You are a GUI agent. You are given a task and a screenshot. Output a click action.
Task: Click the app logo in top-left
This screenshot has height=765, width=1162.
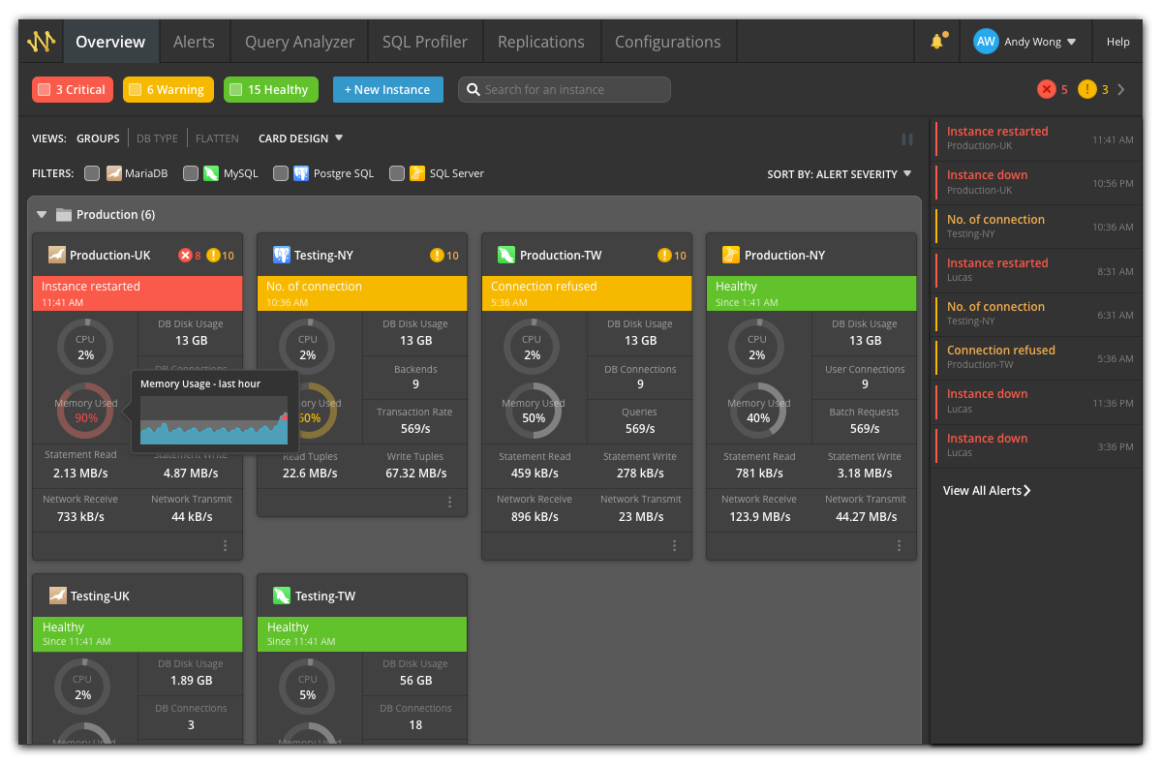pyautogui.click(x=41, y=42)
